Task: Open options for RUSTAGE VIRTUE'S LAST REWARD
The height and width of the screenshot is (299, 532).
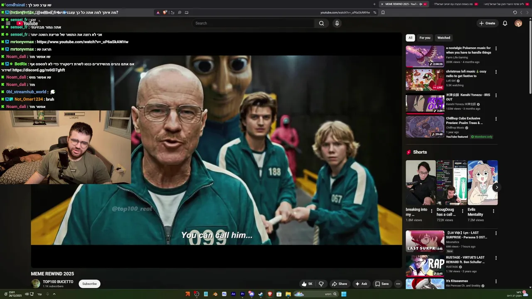Action: 496,257
